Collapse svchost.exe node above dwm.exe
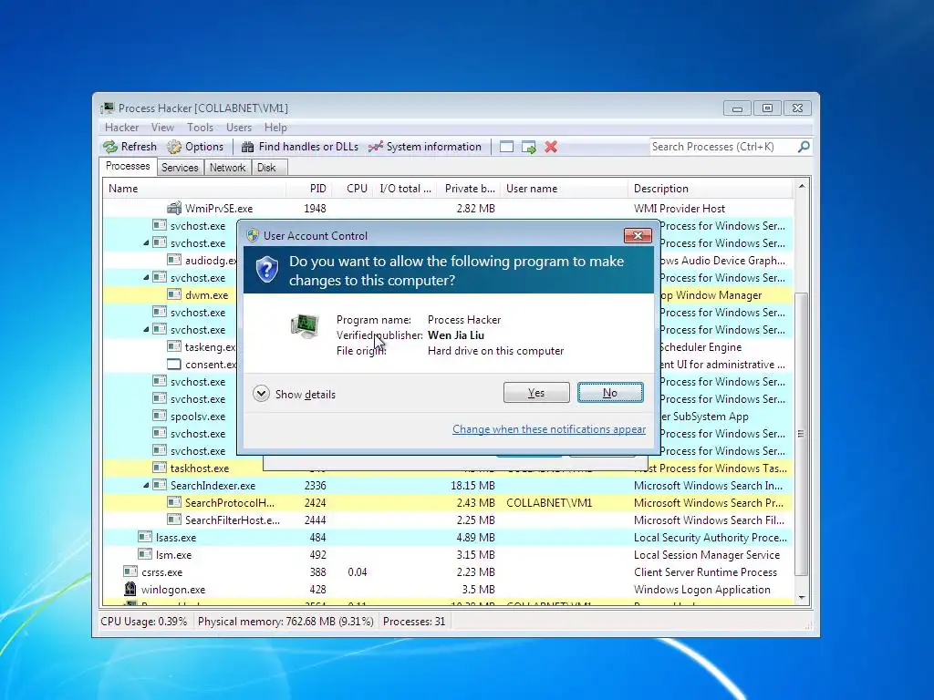Screen dimensions: 934x700 tap(146, 277)
